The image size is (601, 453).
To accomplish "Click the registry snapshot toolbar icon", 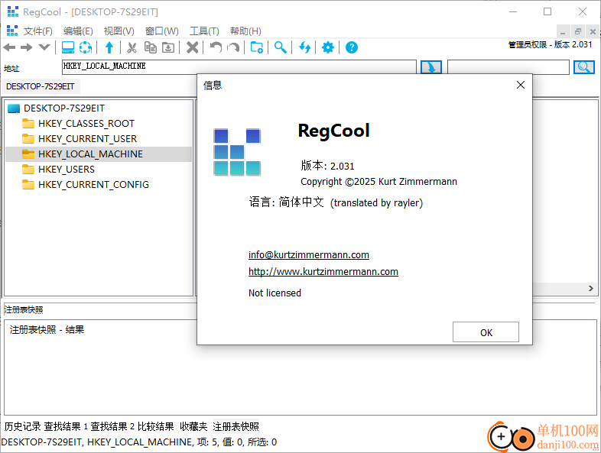I will (x=86, y=47).
